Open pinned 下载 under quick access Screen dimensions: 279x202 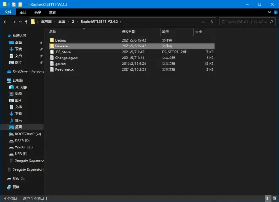[x=18, y=49]
